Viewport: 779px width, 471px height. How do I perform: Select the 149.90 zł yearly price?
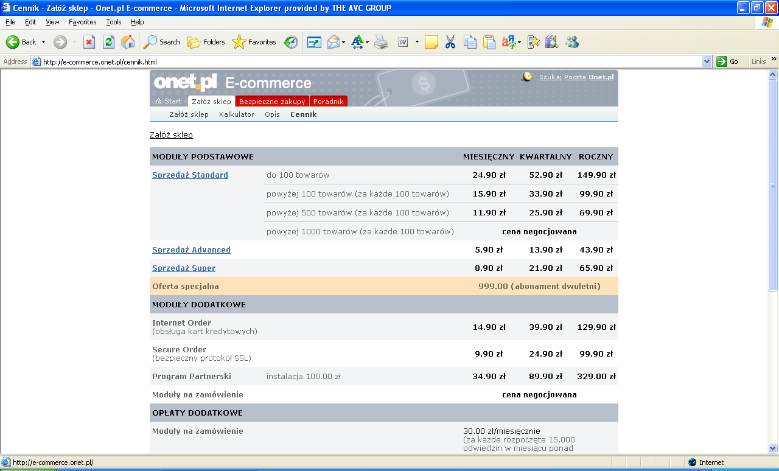click(x=595, y=175)
